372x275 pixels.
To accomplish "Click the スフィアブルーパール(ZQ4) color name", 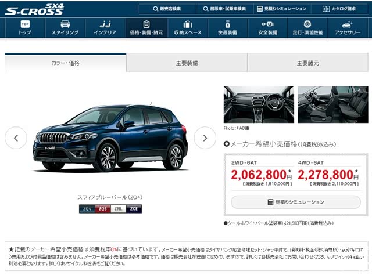I will pos(110,197).
